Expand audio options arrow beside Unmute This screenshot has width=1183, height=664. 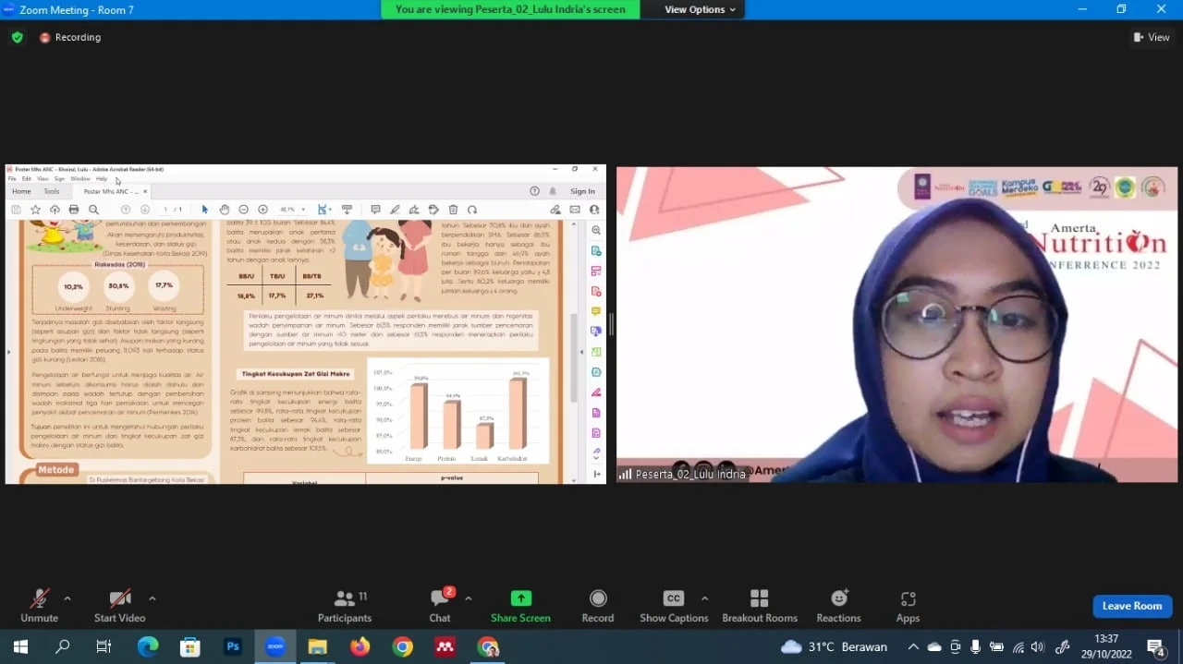(x=67, y=598)
